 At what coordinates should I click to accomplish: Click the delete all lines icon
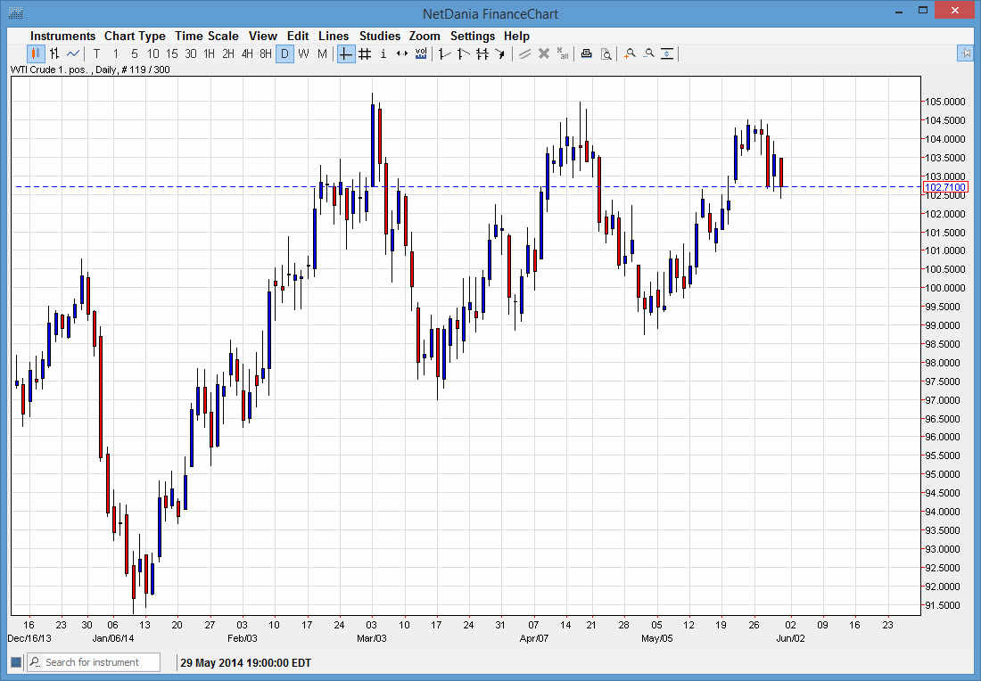pos(562,53)
